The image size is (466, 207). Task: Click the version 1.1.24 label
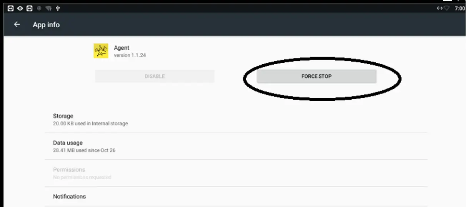pos(130,55)
